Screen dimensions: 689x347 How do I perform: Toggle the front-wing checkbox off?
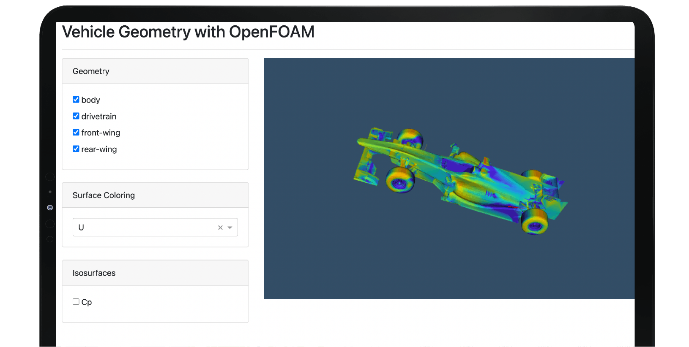tap(76, 133)
